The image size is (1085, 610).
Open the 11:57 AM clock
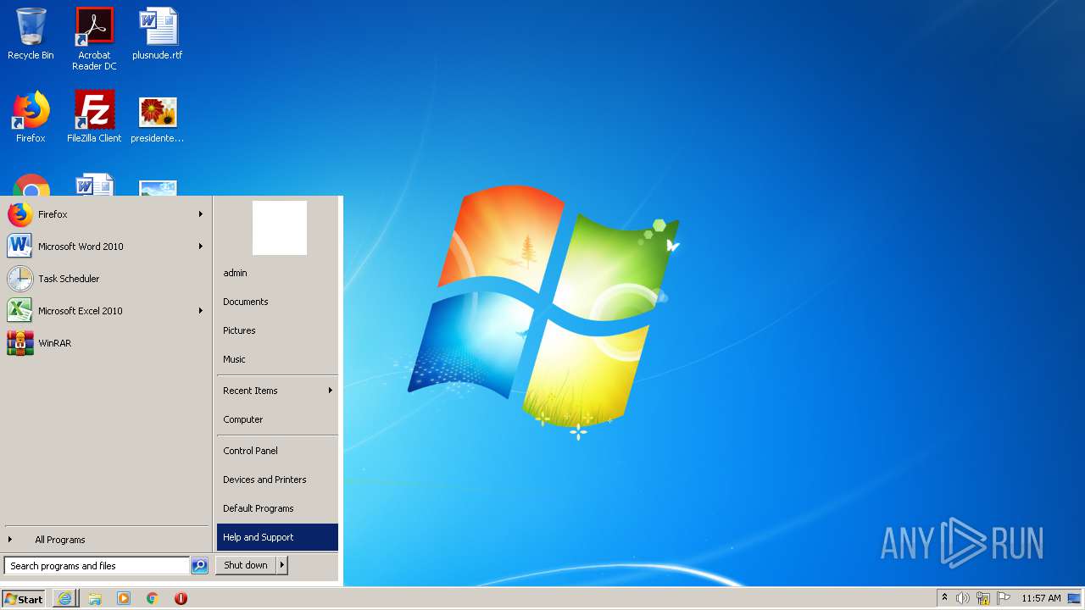click(x=1041, y=598)
